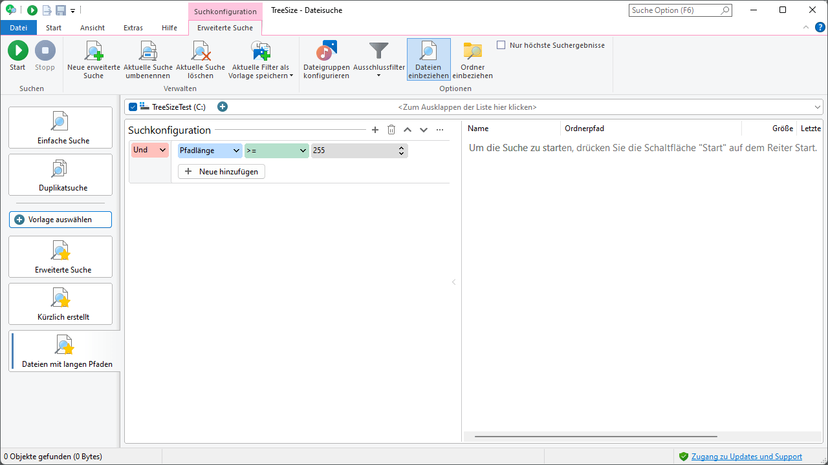
Task: Click quick access export document icon
Action: (47, 10)
